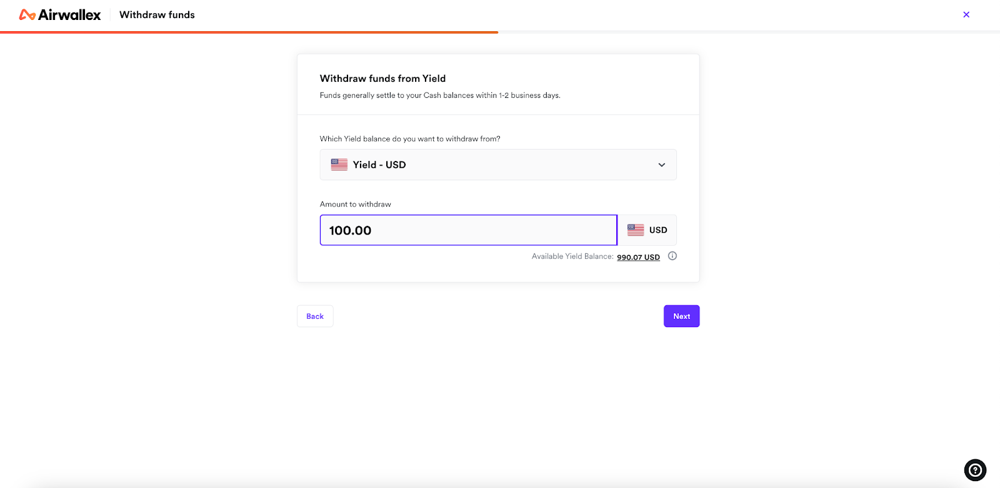Screen dimensions: 1000x488
Task: Open the help question mark bubble
Action: coord(975,470)
